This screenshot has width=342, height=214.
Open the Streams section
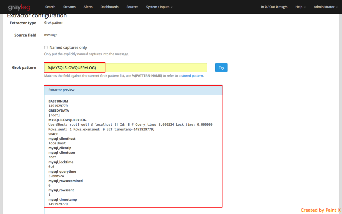69,7
